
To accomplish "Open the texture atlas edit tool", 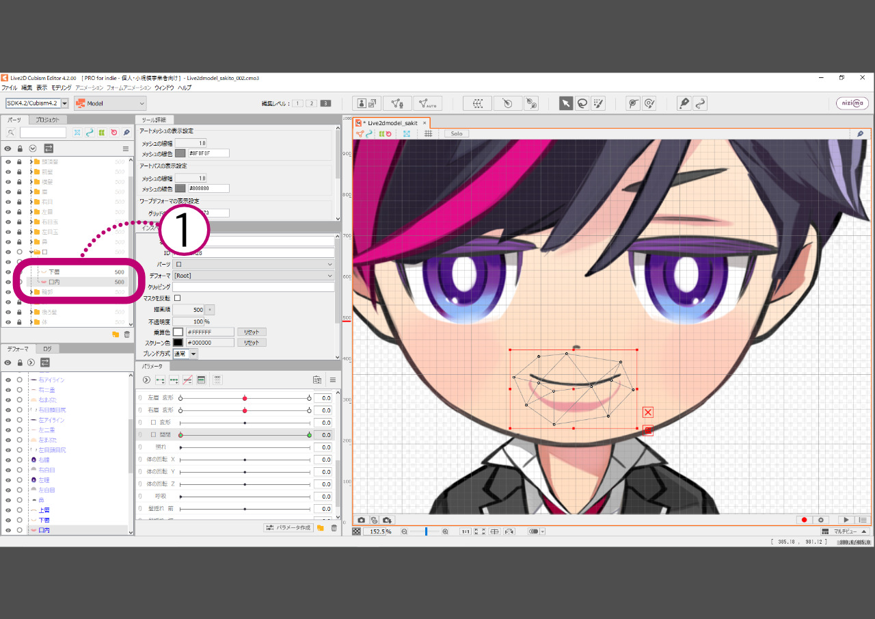I will (367, 103).
